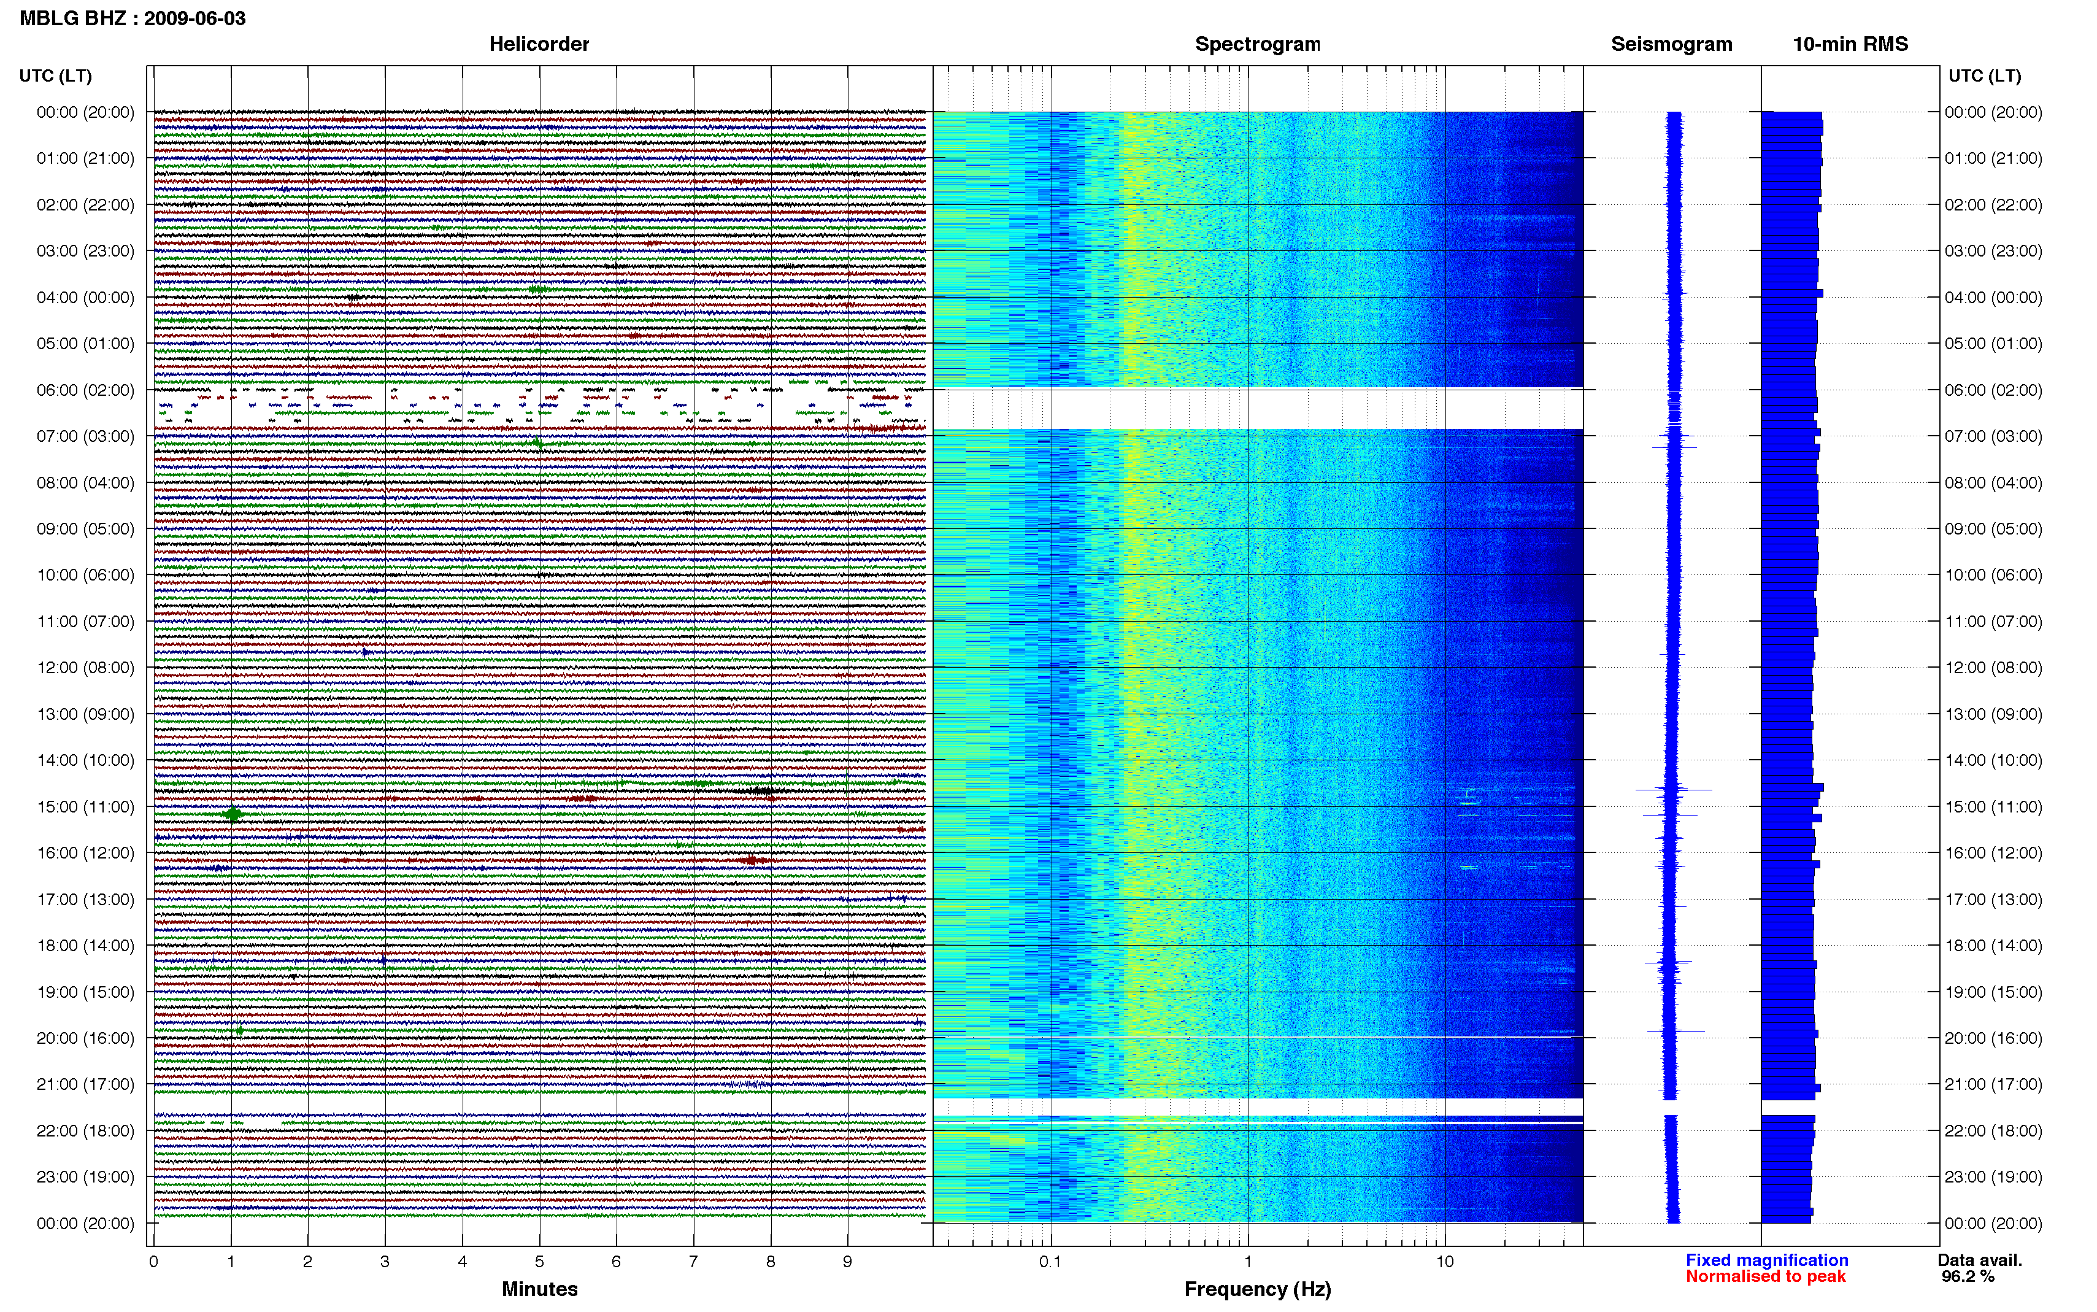Click the white data gap band in spectrogram near 06:30
The height and width of the screenshot is (1312, 2097).
click(x=1258, y=408)
